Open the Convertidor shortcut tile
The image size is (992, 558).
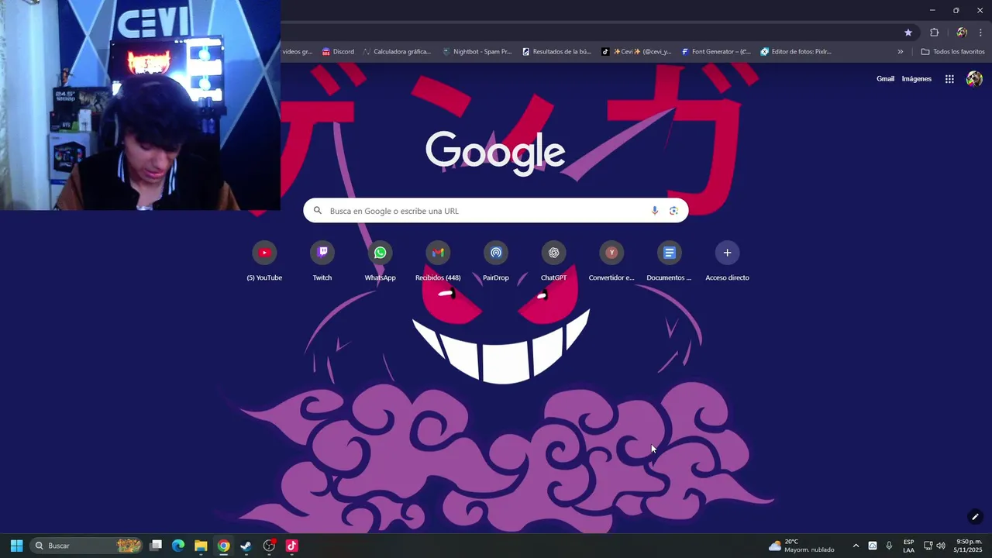611,262
